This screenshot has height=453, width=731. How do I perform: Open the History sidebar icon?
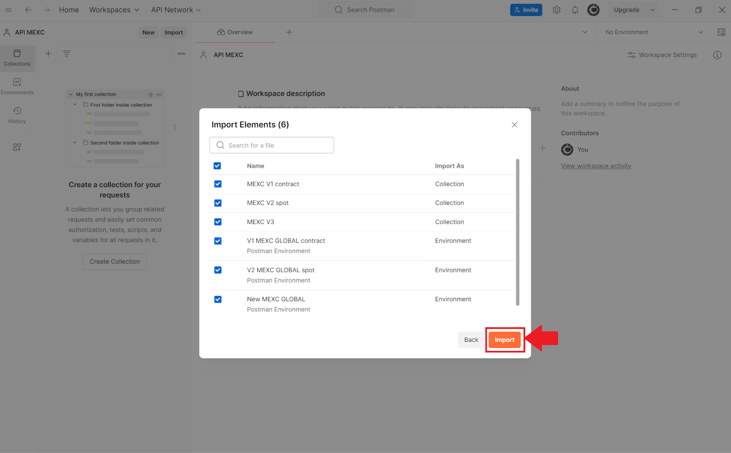coord(17,115)
